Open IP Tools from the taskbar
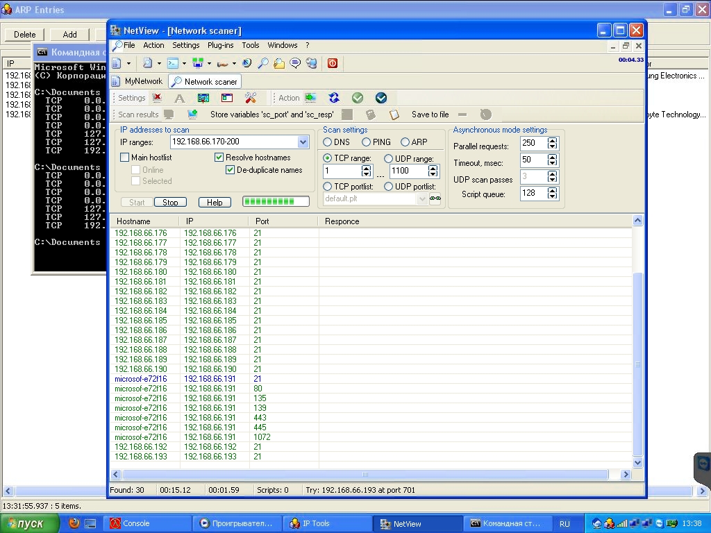This screenshot has width=711, height=533. 326,523
